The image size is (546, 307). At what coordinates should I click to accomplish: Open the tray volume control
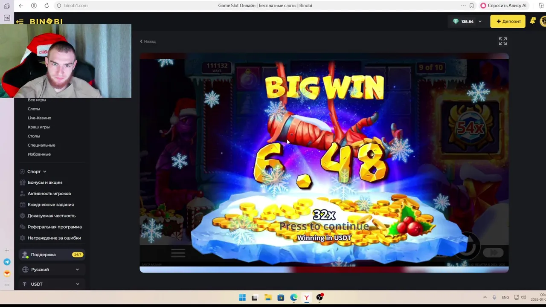click(x=523, y=298)
